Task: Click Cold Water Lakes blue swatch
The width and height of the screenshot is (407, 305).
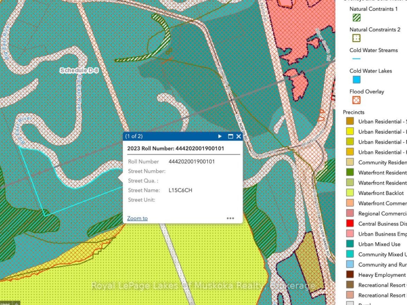Action: coord(356,79)
